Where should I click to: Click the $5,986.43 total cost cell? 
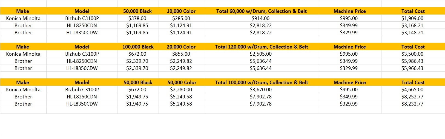(412, 61)
